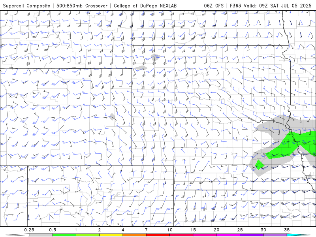The width and height of the screenshot is (316, 237).
Task: Select the yellow-green 1–2 legend swatch
Action: (x=88, y=235)
